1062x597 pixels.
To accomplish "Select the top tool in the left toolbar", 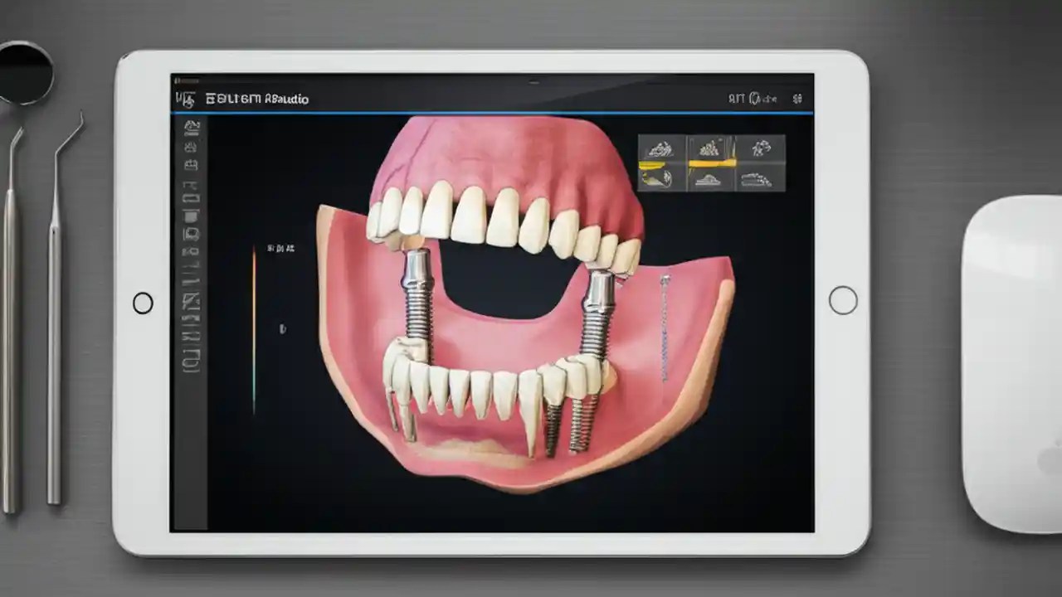I will click(x=192, y=124).
